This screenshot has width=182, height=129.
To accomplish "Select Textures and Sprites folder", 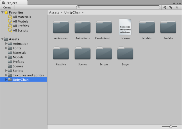I will [26, 75].
